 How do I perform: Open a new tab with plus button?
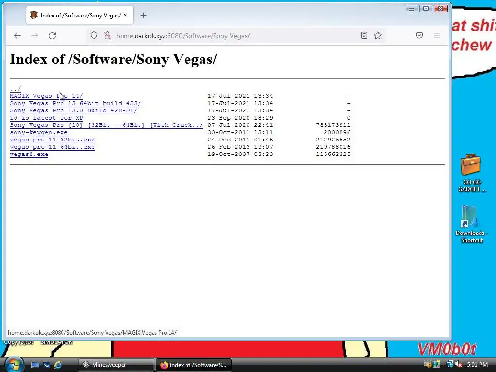143,15
